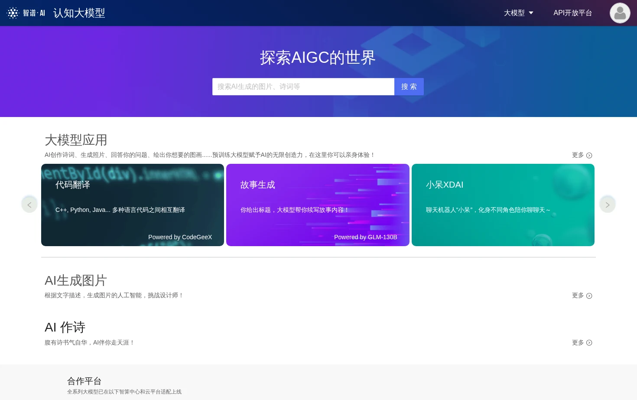Click the 根据文字描述 subtitle text

114,296
